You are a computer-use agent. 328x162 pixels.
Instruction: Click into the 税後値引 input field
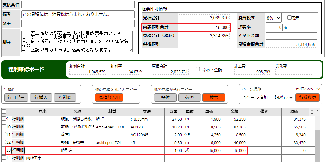207,44
